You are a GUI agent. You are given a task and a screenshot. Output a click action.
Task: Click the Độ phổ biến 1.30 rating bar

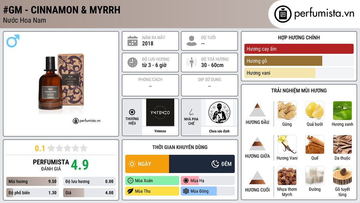[x=32, y=193]
